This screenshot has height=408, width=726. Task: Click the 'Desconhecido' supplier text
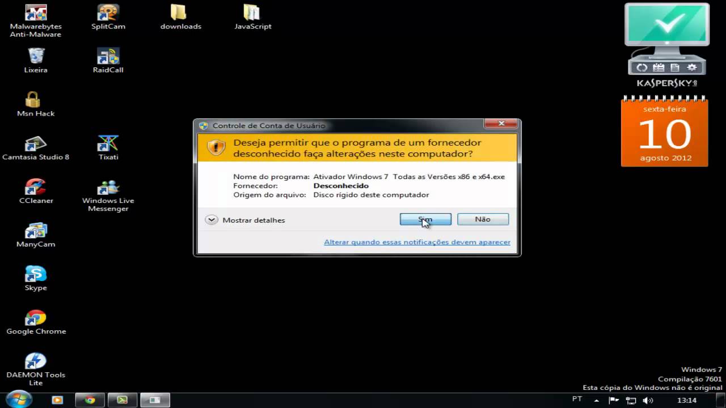tap(341, 186)
